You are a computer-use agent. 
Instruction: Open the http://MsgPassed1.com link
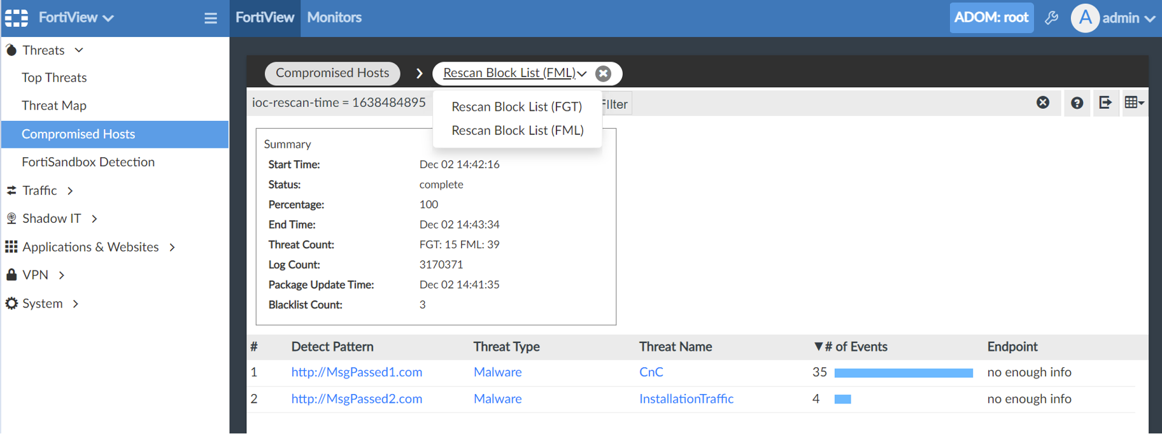tap(357, 372)
